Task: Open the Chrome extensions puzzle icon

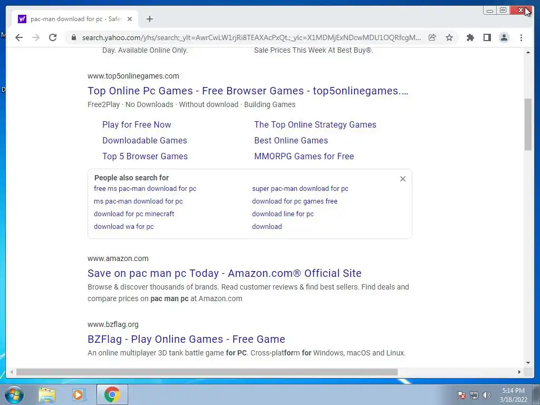Action: [470, 37]
